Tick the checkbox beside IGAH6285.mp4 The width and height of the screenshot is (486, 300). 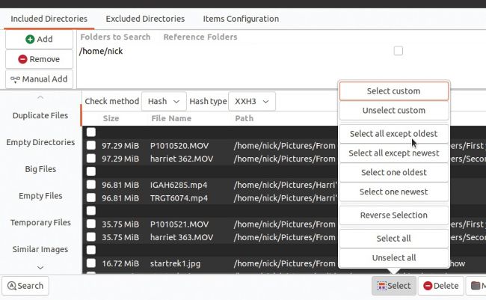(90, 185)
